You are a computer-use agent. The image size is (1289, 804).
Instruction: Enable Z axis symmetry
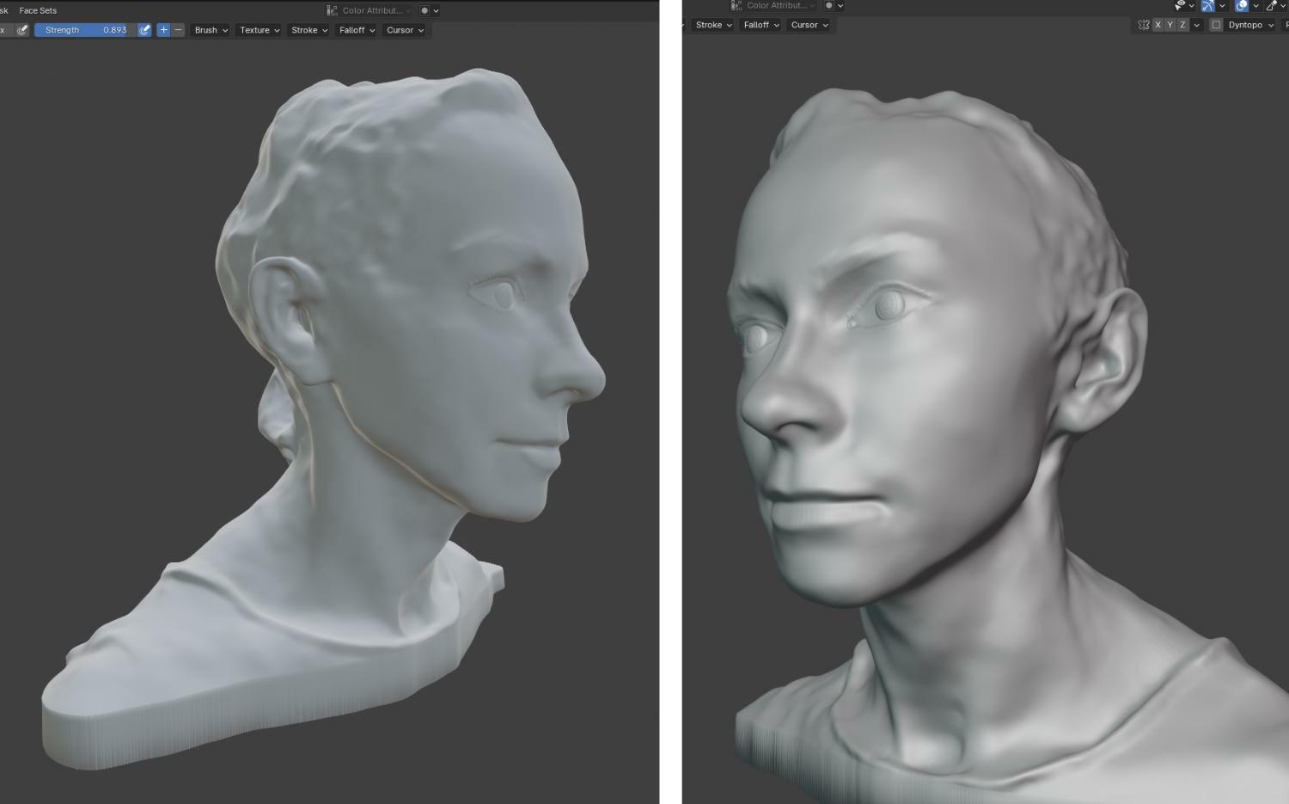(1182, 25)
